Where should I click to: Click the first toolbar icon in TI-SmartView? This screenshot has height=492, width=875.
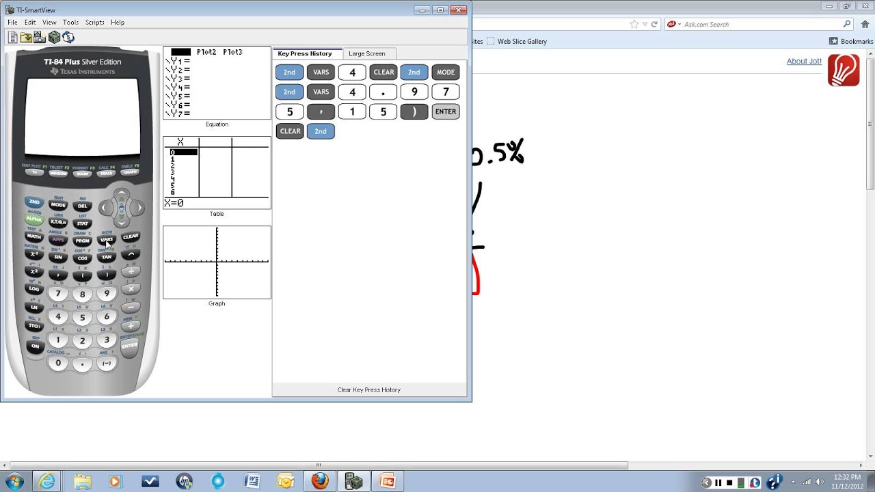coord(13,38)
